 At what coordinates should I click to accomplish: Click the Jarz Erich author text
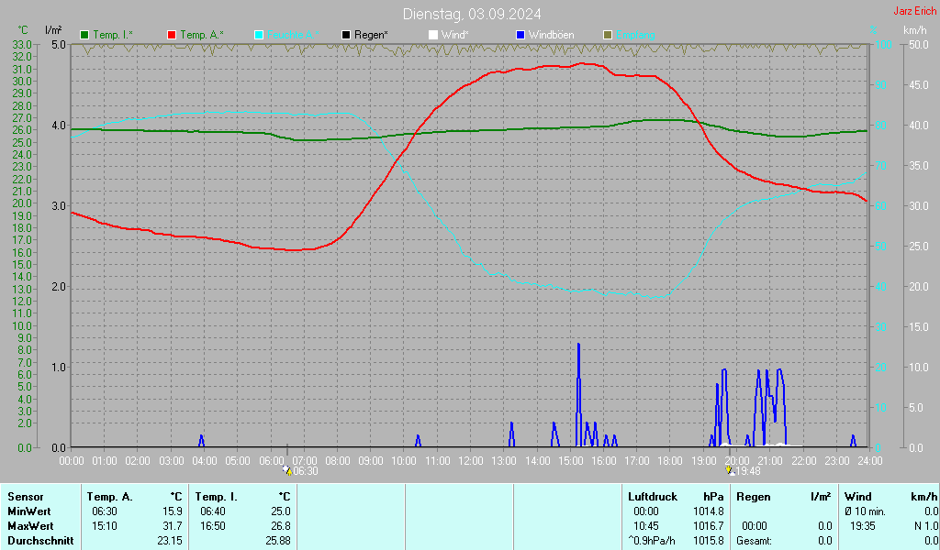pyautogui.click(x=914, y=11)
